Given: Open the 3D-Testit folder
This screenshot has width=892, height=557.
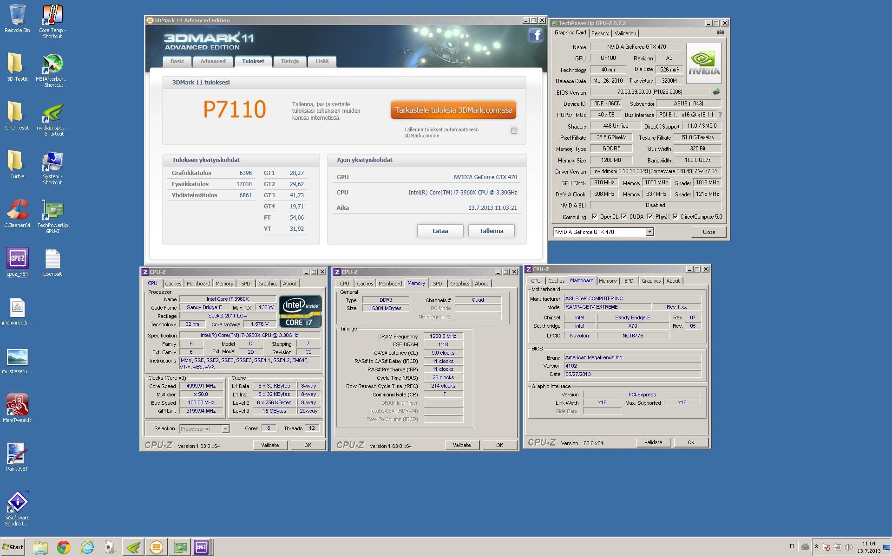Looking at the screenshot, I should pos(17,67).
